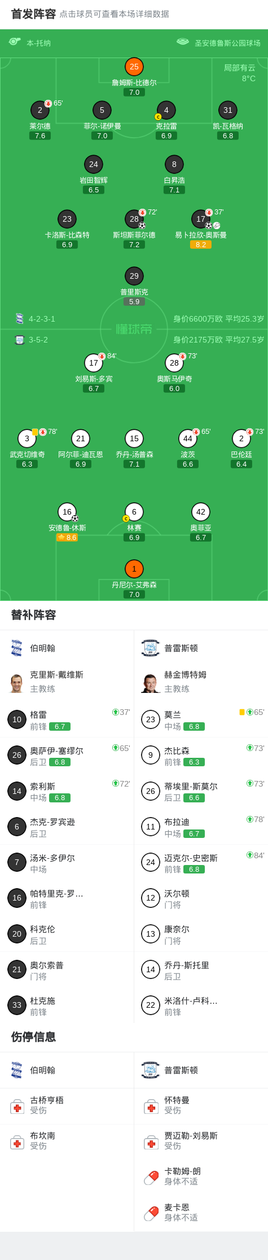Image resolution: width=268 pixels, height=1260 pixels.
Task: Click pill icon beside 卡勒姆-朗
Action: tap(151, 1178)
